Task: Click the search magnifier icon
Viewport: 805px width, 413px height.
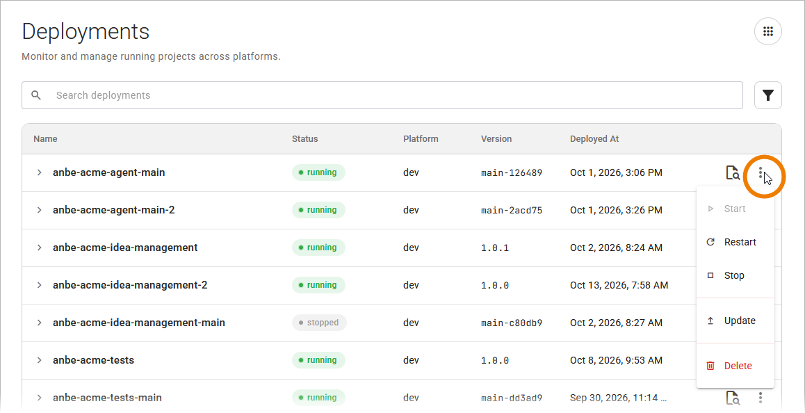Action: click(36, 95)
